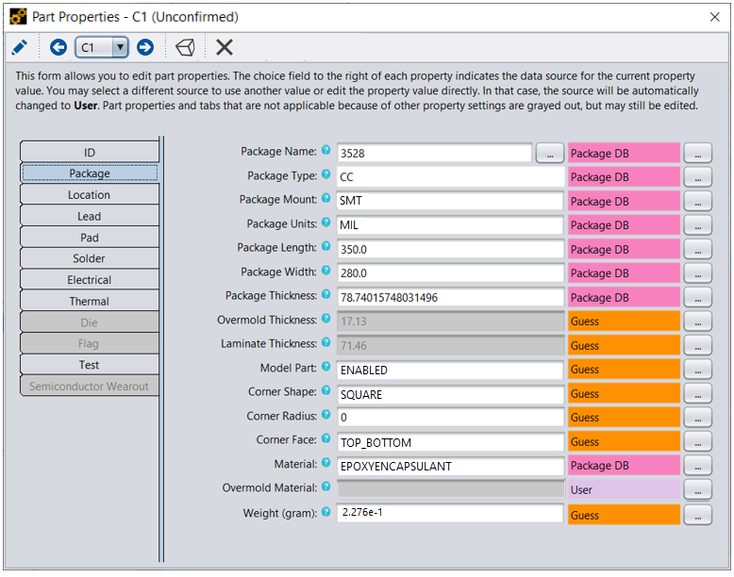Click the pencil edit icon in toolbar
Image resolution: width=734 pixels, height=577 pixels.
(x=19, y=47)
